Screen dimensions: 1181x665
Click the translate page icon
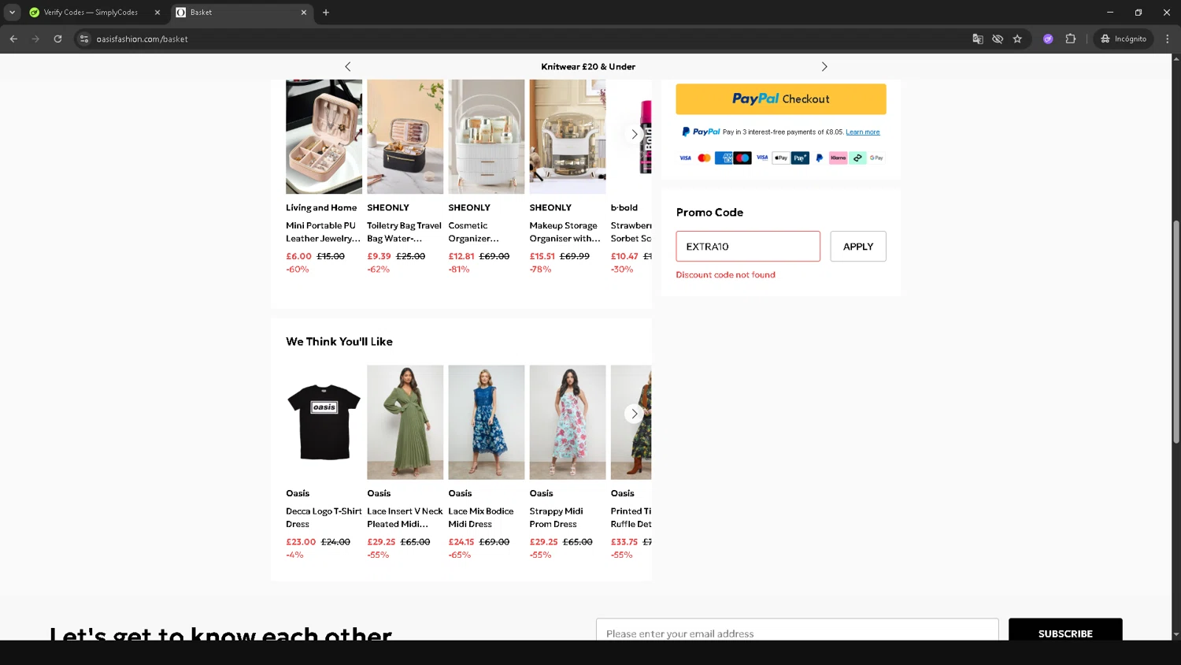[978, 39]
